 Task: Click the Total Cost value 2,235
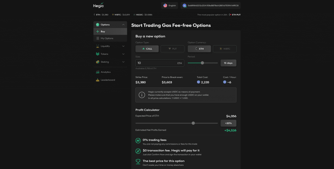tap(205, 82)
